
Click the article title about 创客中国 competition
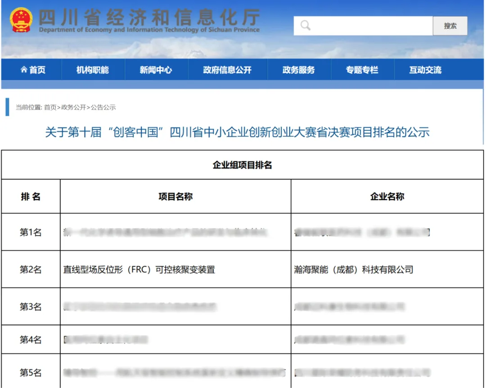coord(237,132)
